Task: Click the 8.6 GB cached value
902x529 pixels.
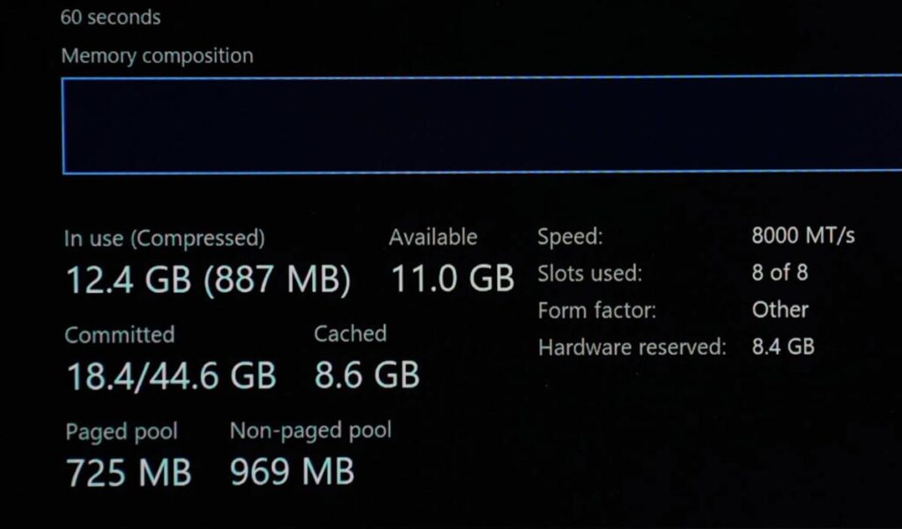Action: click(367, 376)
